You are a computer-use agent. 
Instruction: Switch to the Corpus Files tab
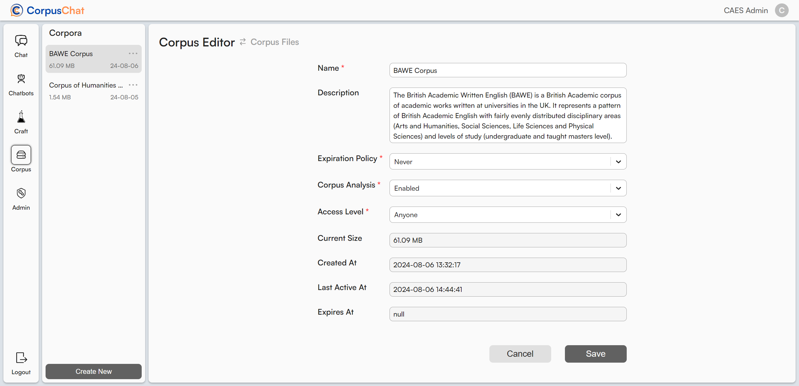coord(275,42)
